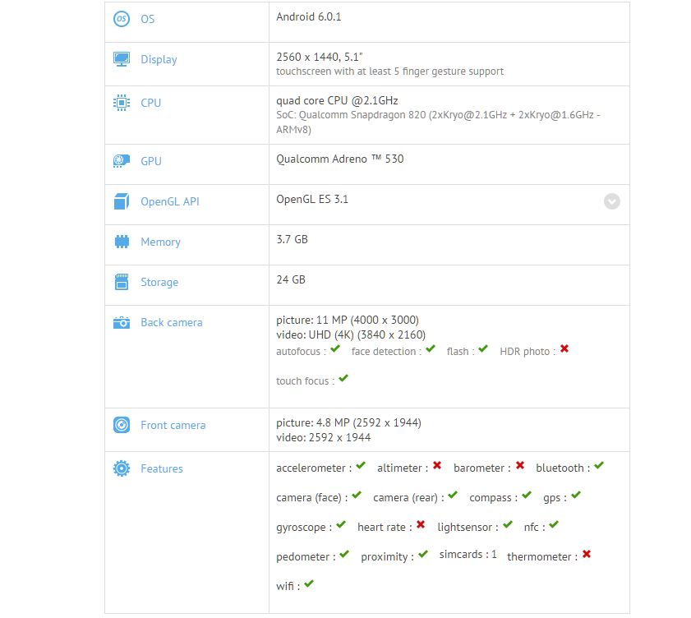Viewport: 691px width, 618px height.
Task: Click the GPU graphics card icon
Action: (122, 161)
